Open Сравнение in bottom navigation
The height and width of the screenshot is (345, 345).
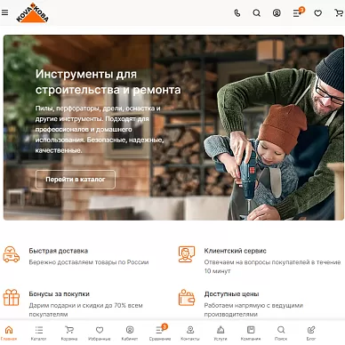pos(160,333)
